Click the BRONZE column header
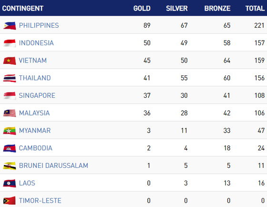Image resolution: width=267 pixels, height=207 pixels. (x=217, y=9)
